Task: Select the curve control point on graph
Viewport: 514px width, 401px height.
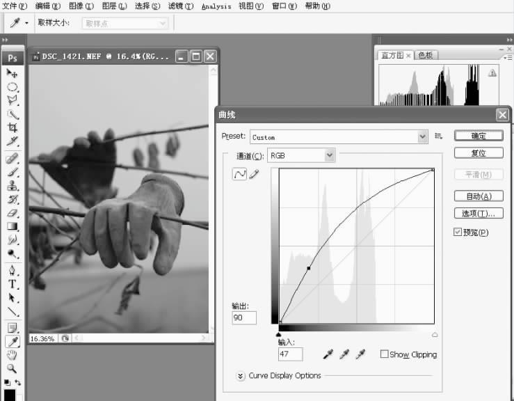Action: (308, 269)
